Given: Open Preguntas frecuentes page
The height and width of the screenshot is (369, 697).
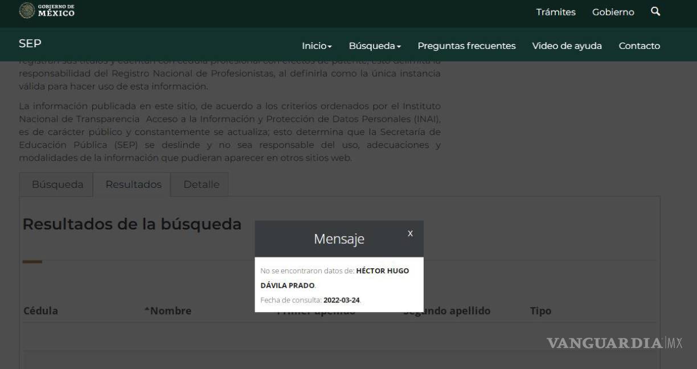Looking at the screenshot, I should [466, 46].
